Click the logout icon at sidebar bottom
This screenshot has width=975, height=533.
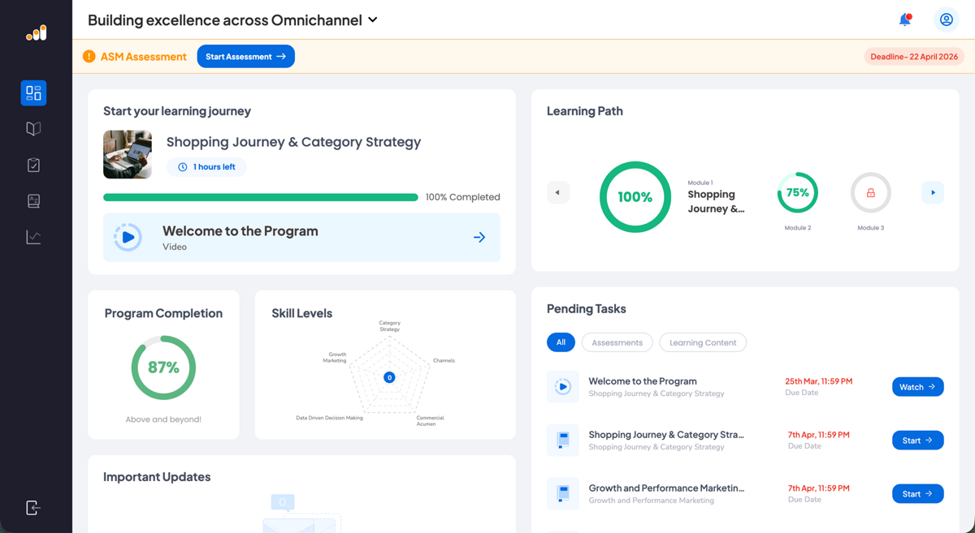[33, 508]
